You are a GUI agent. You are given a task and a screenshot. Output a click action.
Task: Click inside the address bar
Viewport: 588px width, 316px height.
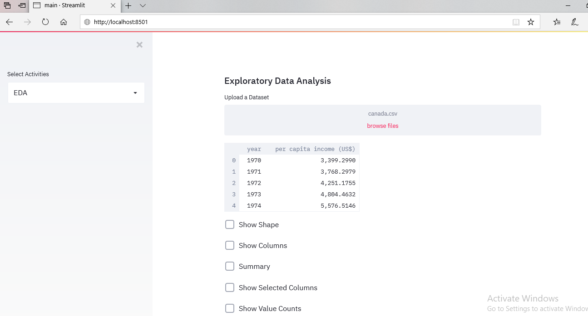[272, 21]
